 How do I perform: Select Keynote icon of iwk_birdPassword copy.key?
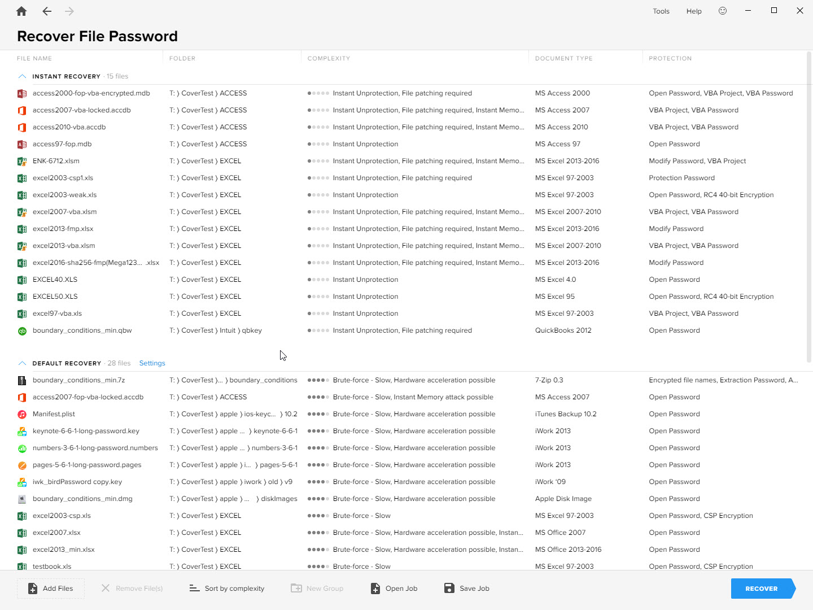(x=22, y=482)
